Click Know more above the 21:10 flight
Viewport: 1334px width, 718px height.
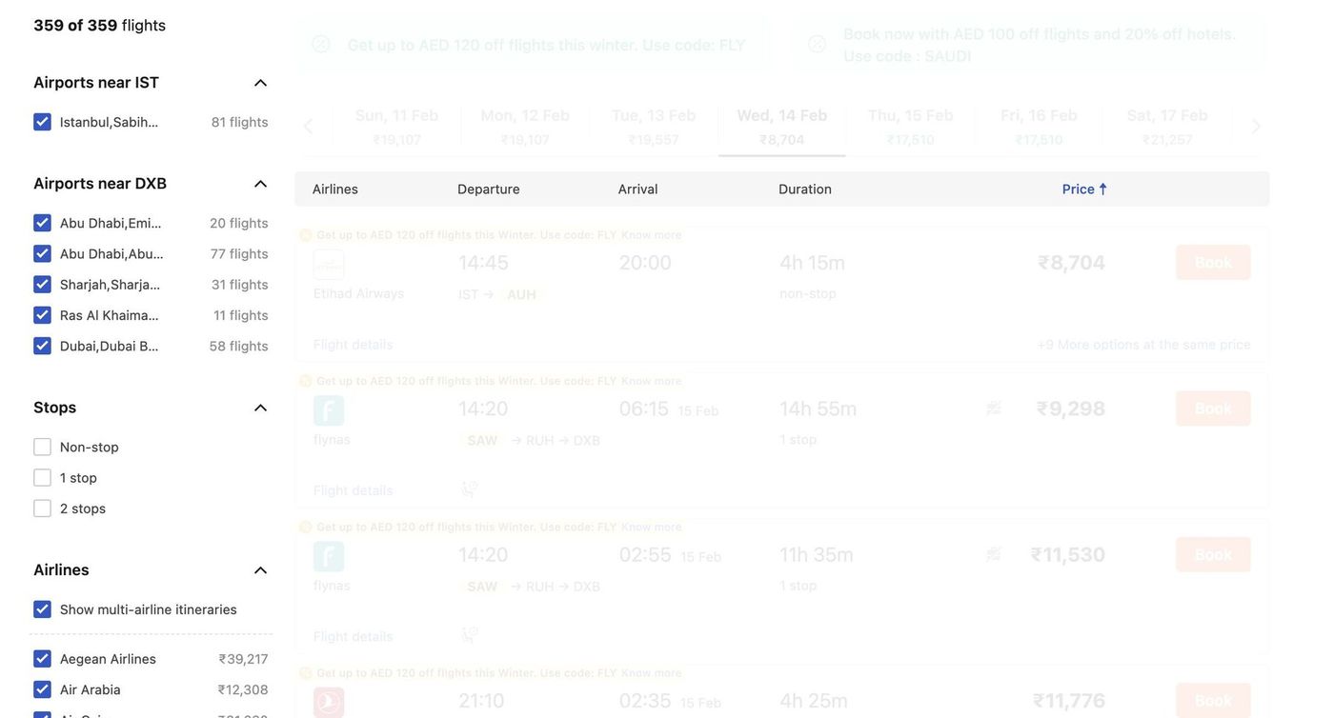coord(652,673)
